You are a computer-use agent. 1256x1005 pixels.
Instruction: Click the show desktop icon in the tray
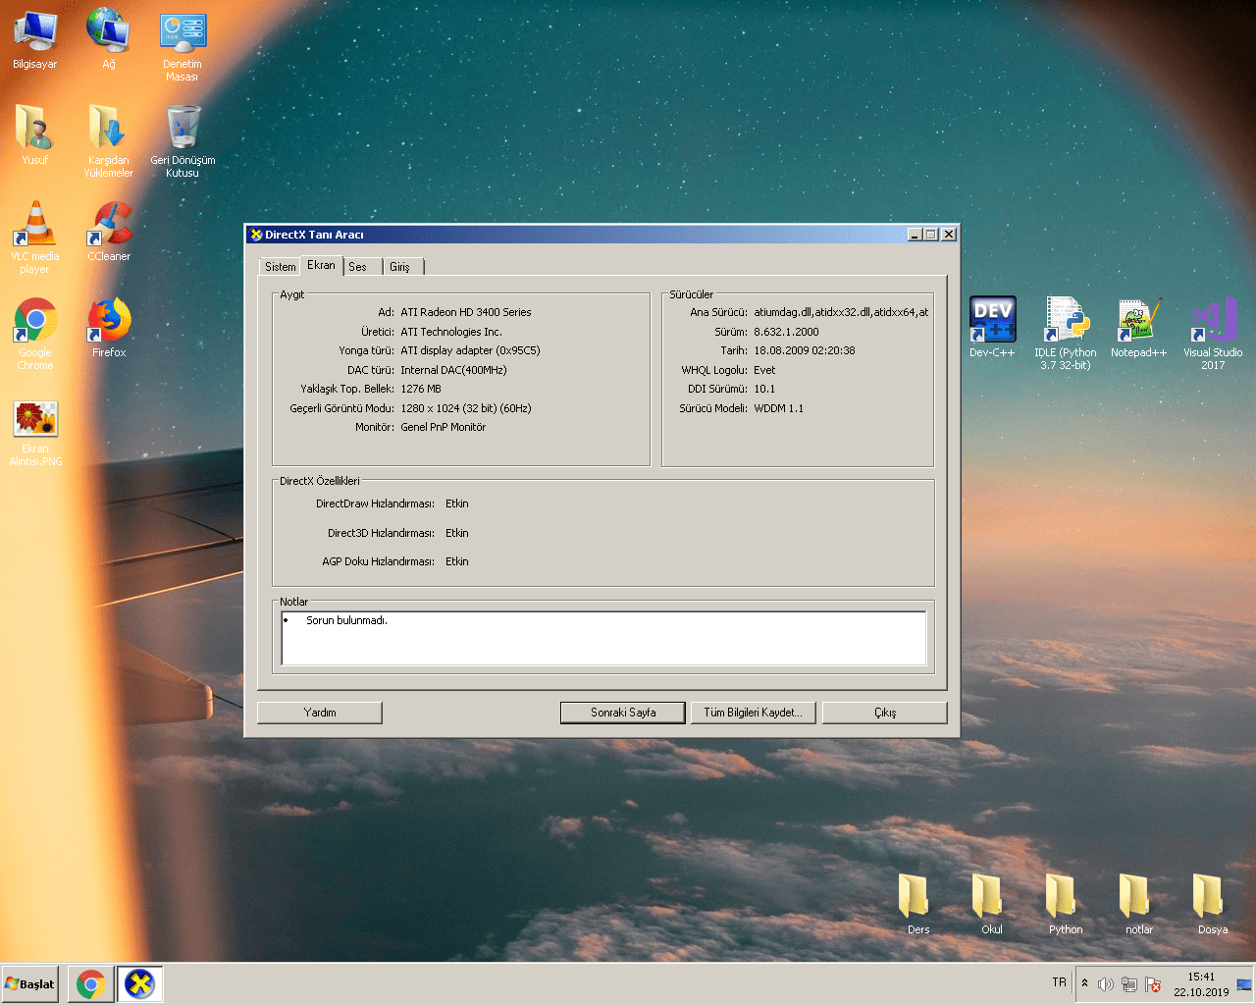(1244, 984)
